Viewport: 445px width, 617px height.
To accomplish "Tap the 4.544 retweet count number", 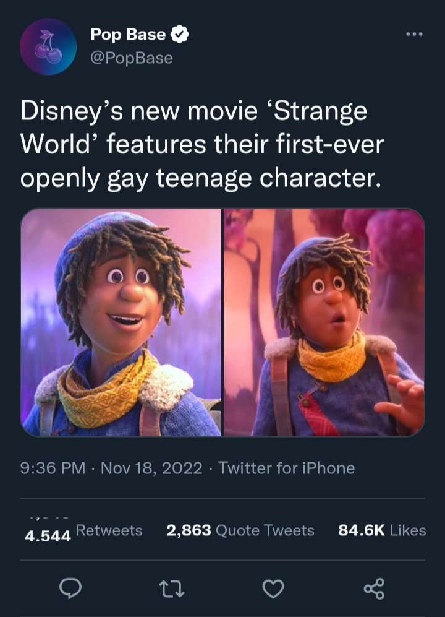I will coord(48,535).
